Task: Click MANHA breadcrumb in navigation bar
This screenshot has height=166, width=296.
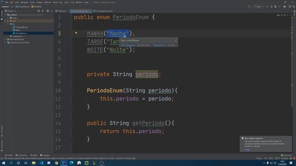Action: 37,6
